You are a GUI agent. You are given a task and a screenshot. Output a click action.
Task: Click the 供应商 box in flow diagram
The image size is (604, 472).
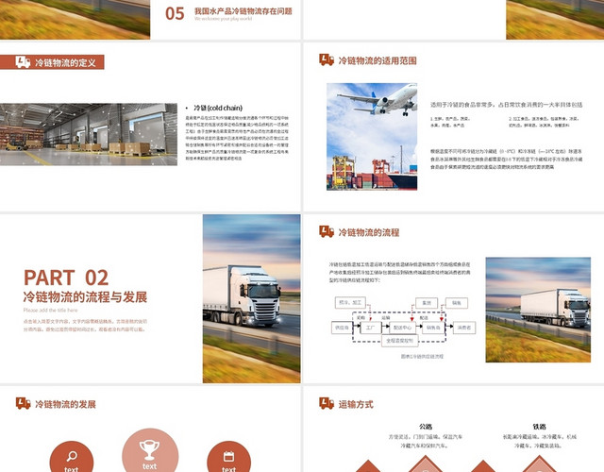tap(342, 328)
